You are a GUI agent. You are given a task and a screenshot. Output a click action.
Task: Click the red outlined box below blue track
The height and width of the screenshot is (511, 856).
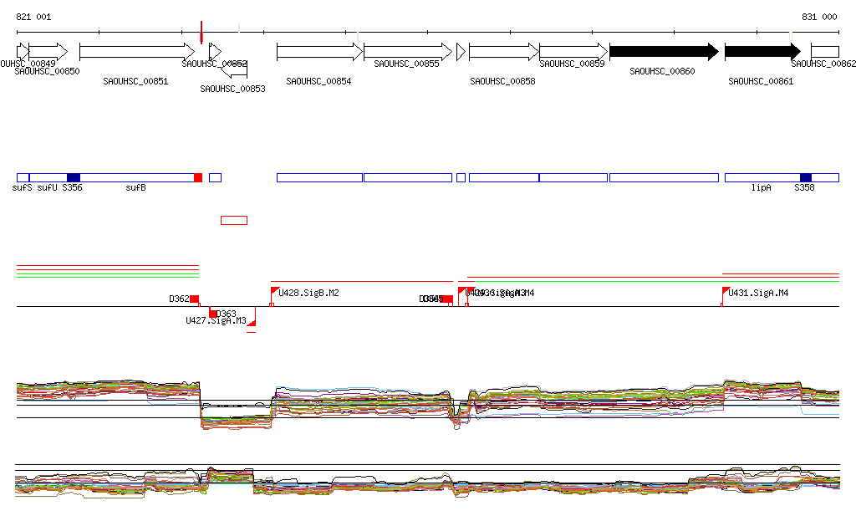point(234,221)
